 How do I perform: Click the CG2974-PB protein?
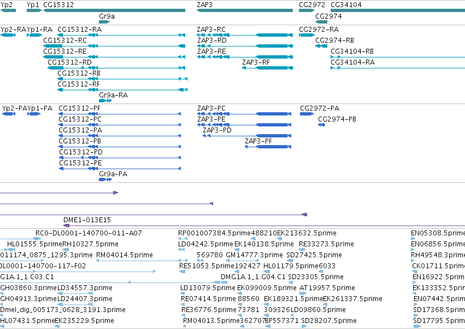coord(321,125)
